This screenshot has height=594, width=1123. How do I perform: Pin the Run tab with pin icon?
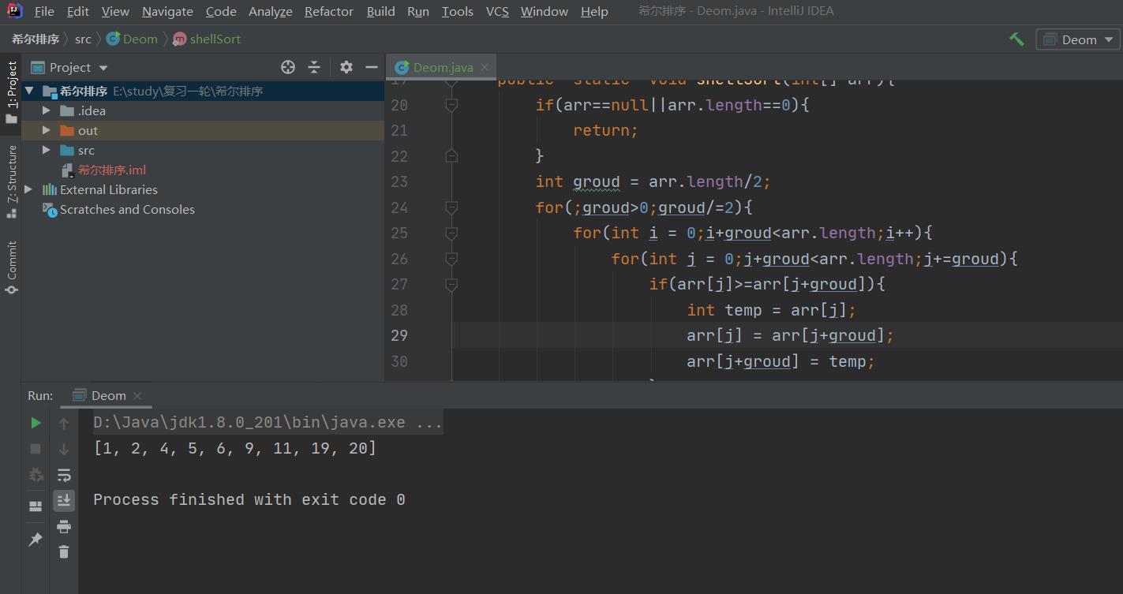pyautogui.click(x=36, y=540)
